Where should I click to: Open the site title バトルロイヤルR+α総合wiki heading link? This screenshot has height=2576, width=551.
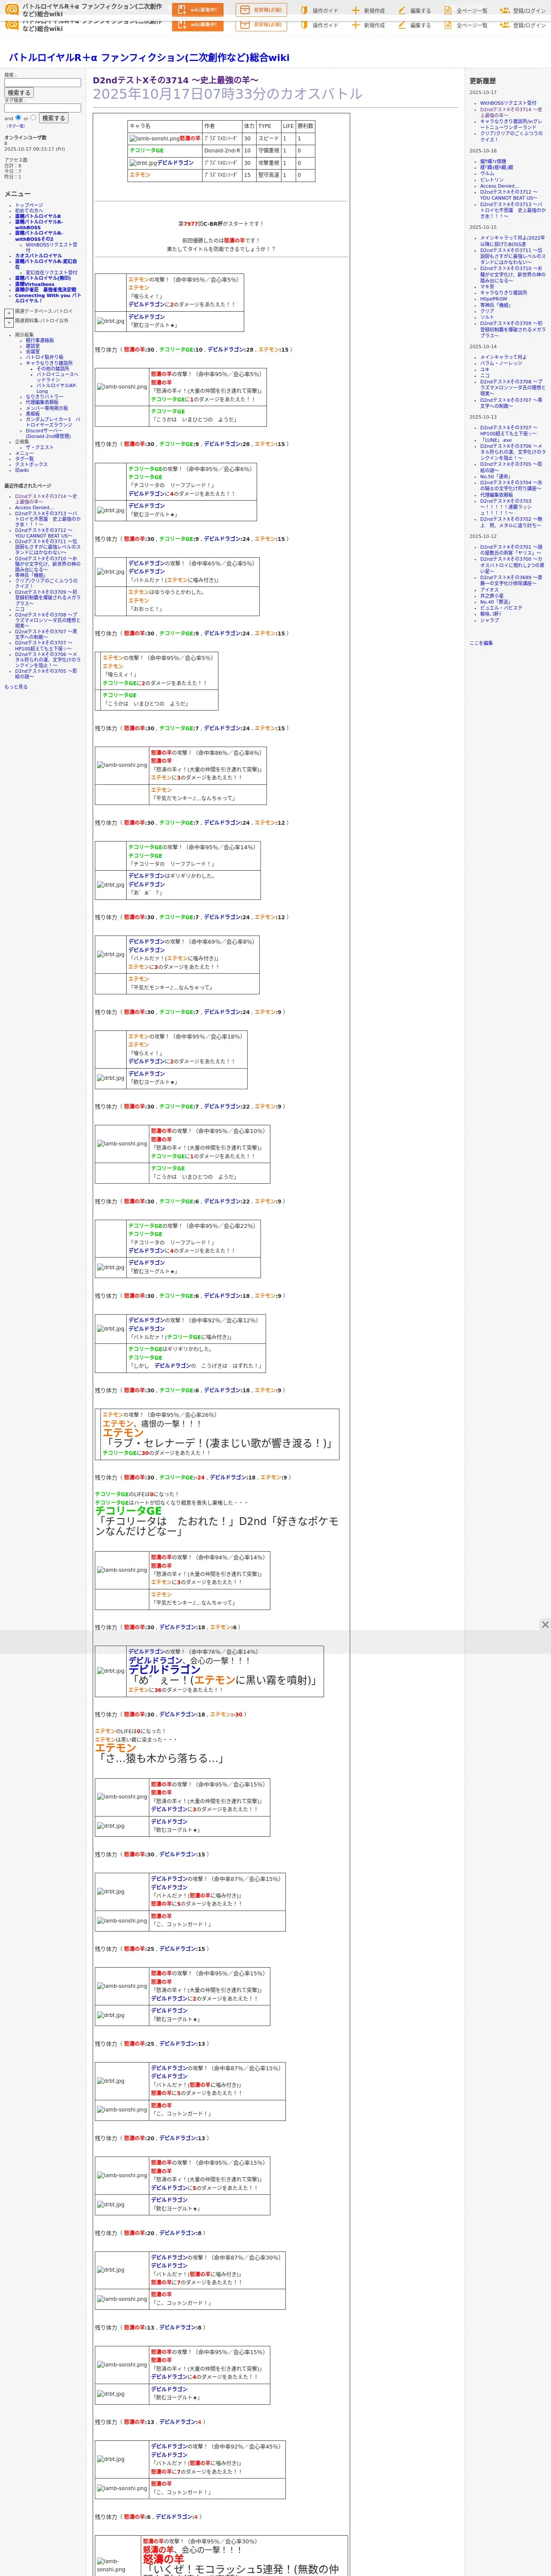coord(149,58)
